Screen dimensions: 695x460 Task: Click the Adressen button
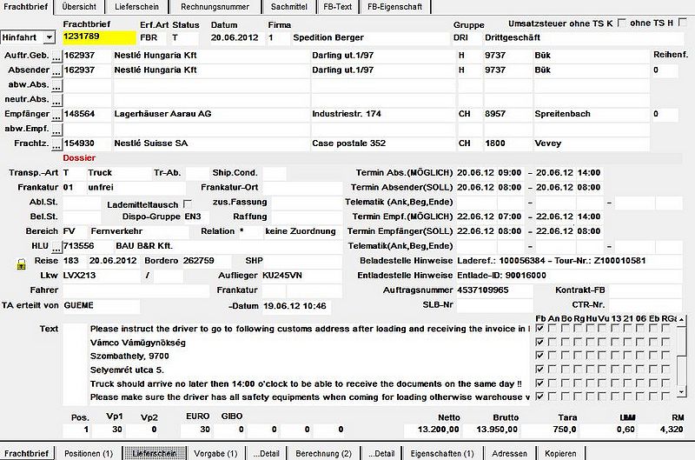pos(509,453)
